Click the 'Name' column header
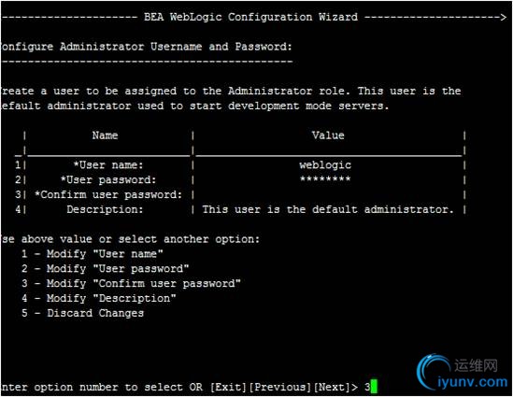 105,135
